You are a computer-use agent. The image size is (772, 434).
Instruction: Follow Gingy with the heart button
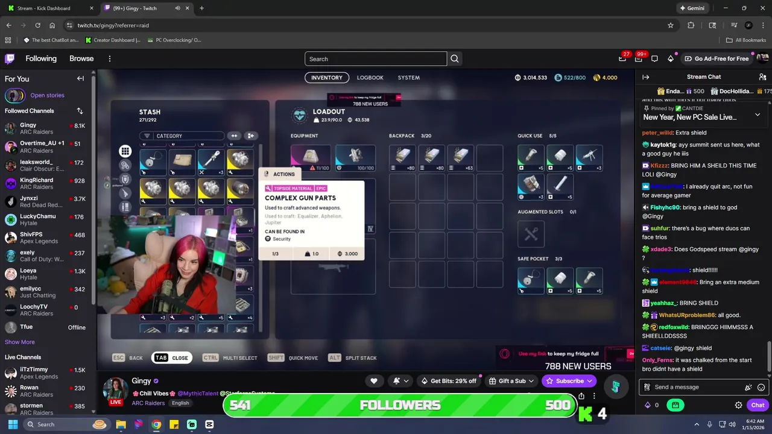point(374,381)
